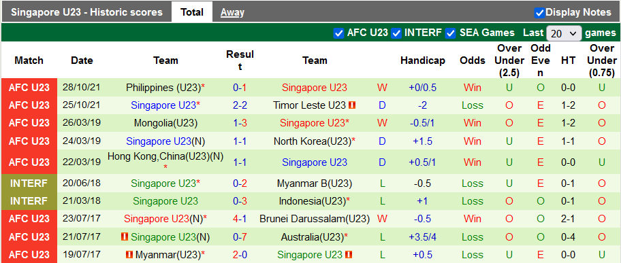
Task: Click halftime score 0-4
Action: click(569, 237)
